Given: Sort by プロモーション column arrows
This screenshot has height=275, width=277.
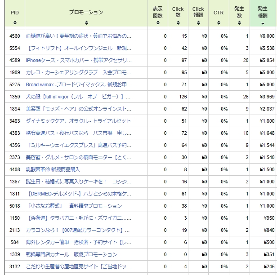Looking at the screenshot, I should pyautogui.click(x=86, y=22).
